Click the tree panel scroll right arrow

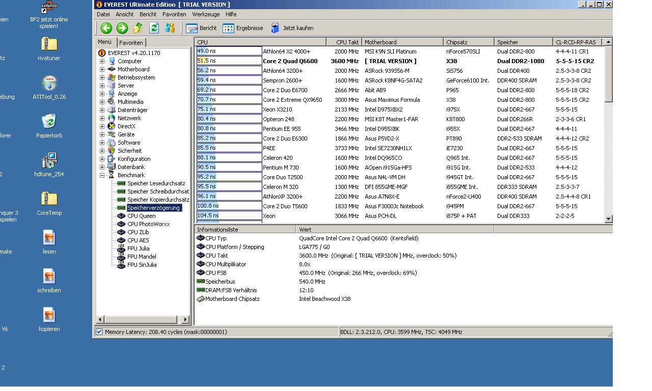[186, 320]
